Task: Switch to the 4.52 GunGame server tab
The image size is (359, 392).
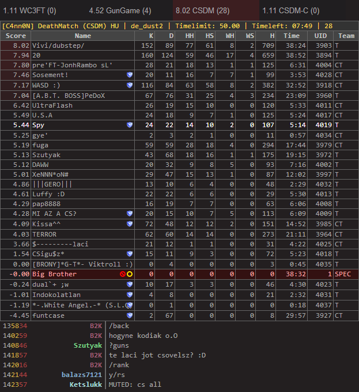Action: (120, 10)
